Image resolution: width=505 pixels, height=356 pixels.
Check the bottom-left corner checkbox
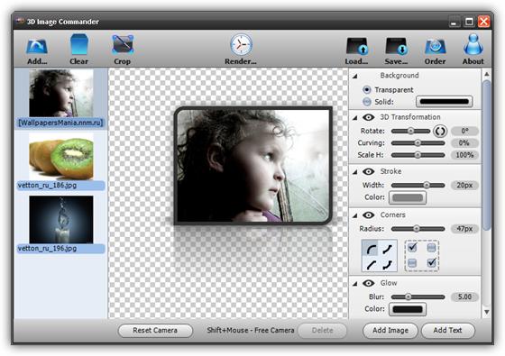click(x=412, y=263)
